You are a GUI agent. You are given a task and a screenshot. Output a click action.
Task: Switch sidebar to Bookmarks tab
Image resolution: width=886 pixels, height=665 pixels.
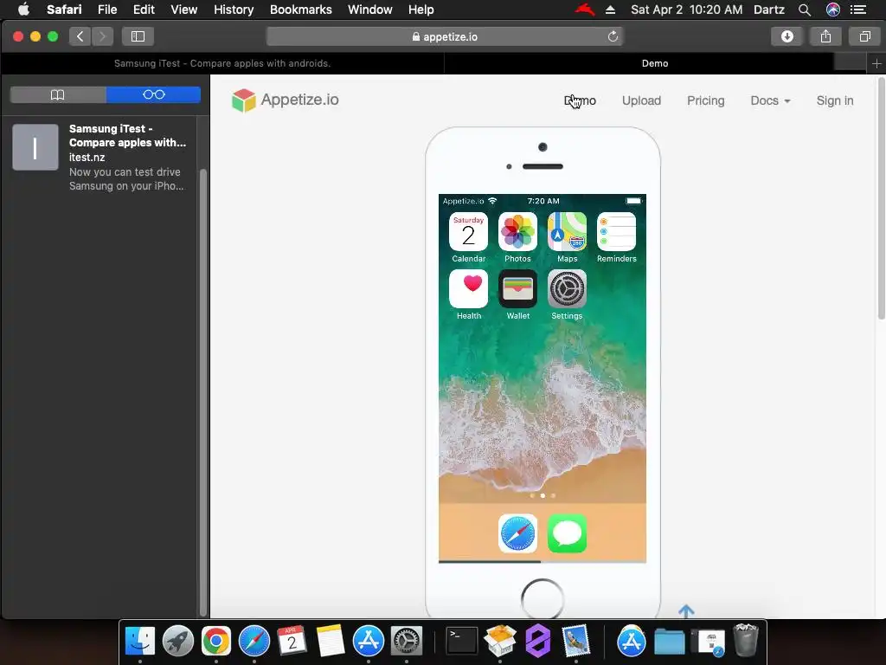tap(58, 94)
